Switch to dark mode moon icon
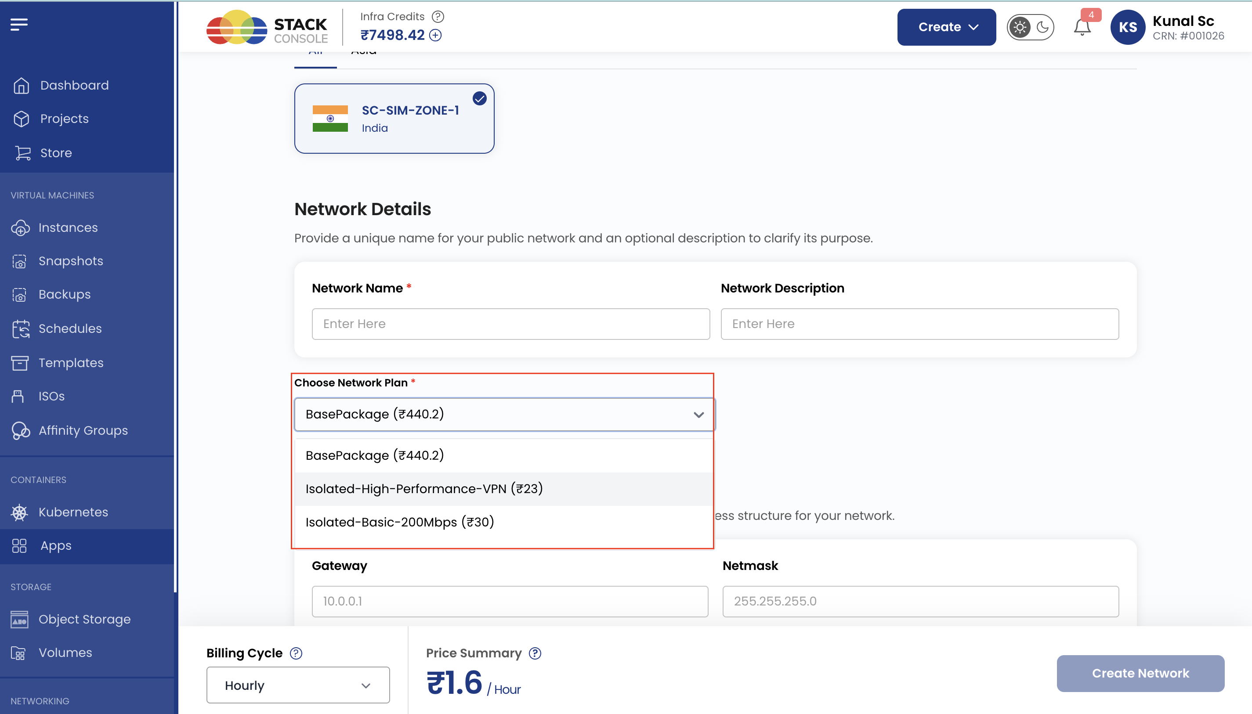The width and height of the screenshot is (1252, 714). point(1042,27)
